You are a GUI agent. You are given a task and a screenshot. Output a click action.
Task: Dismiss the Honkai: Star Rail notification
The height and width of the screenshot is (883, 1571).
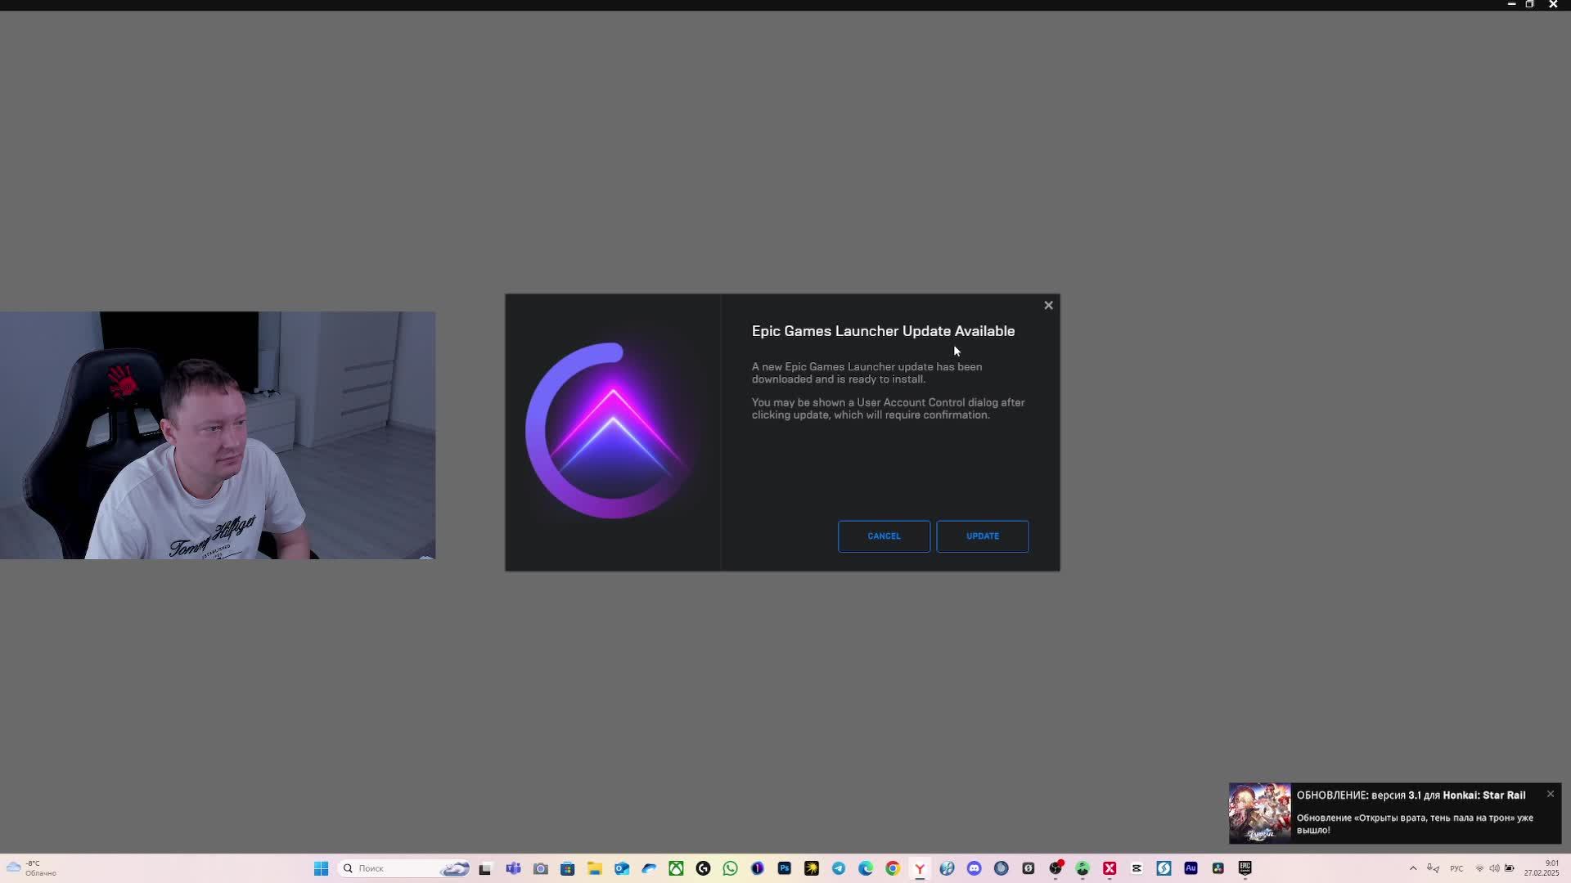click(1550, 794)
